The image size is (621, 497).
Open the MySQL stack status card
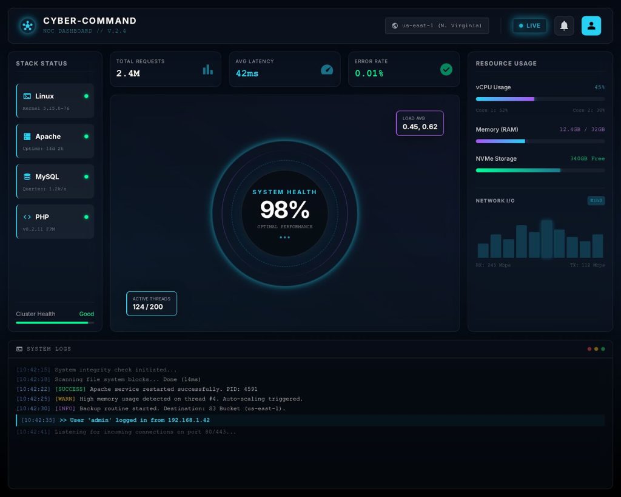(55, 181)
